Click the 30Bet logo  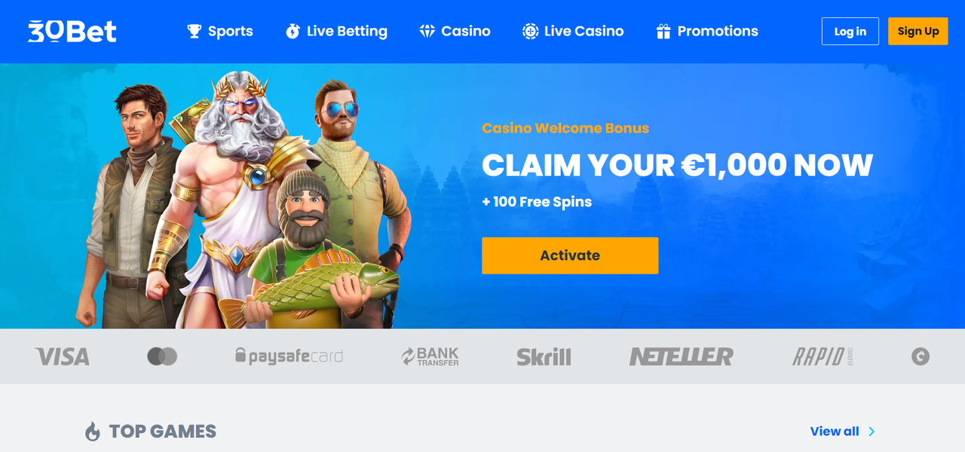pyautogui.click(x=72, y=31)
